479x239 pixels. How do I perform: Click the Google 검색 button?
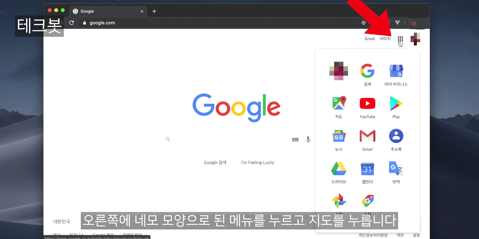(x=215, y=162)
